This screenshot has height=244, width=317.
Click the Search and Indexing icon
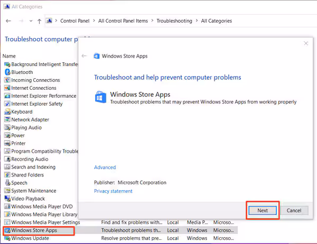point(7,167)
